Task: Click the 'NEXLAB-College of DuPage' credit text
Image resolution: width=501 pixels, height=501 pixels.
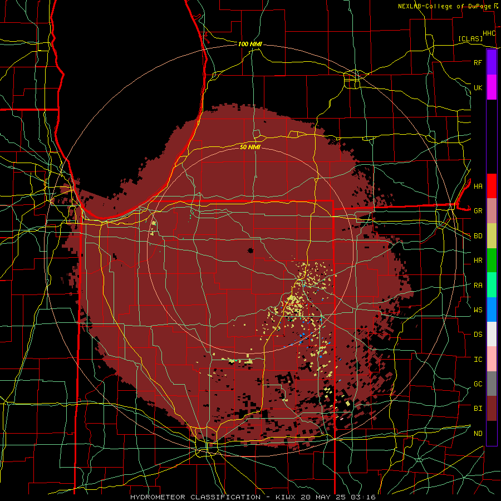Action: pos(445,6)
